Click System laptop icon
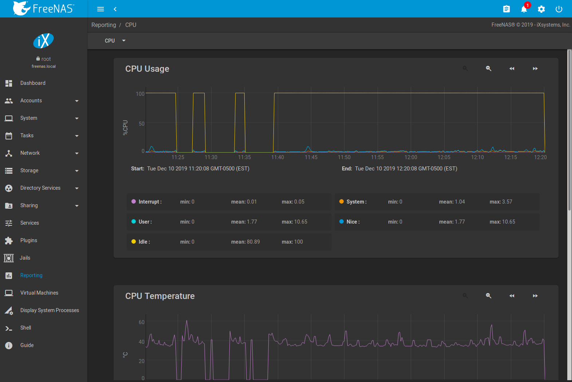The width and height of the screenshot is (572, 382). [9, 118]
